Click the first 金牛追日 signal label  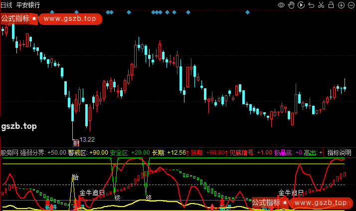pyautogui.click(x=92, y=192)
